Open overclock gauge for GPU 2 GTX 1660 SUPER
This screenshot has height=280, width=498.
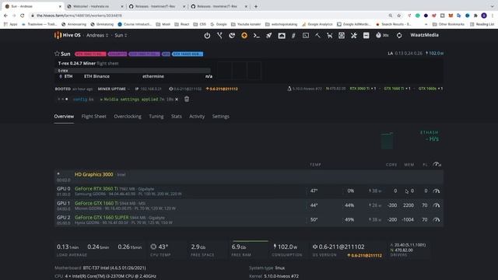click(437, 219)
